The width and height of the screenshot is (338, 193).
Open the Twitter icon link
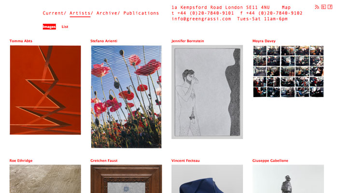click(324, 7)
